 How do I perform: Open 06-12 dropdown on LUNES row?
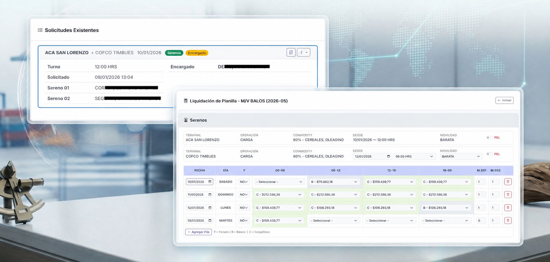tap(334, 208)
